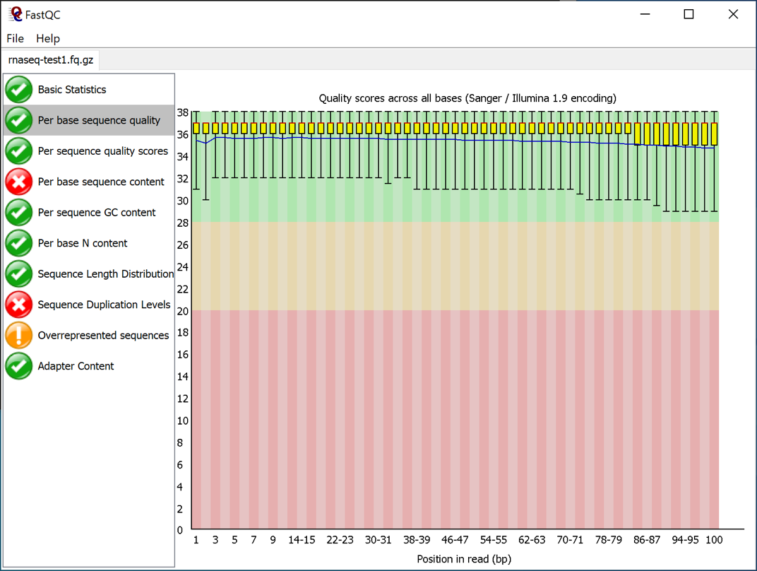Open the Basic Statistics report text
The image size is (757, 571).
72,90
